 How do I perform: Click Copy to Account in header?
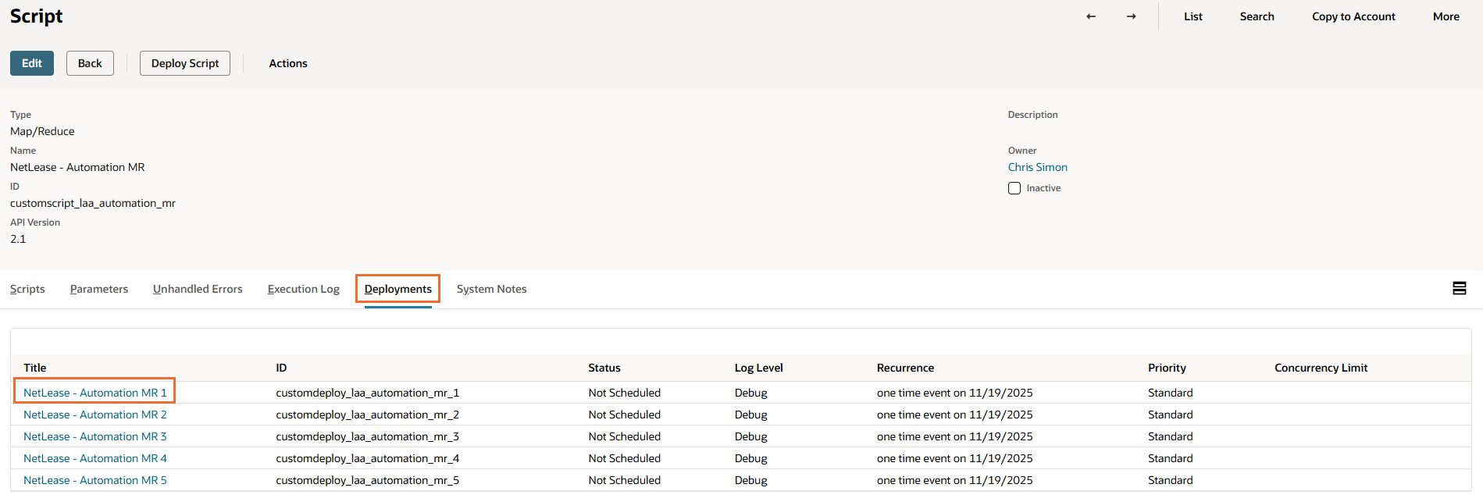[x=1353, y=16]
